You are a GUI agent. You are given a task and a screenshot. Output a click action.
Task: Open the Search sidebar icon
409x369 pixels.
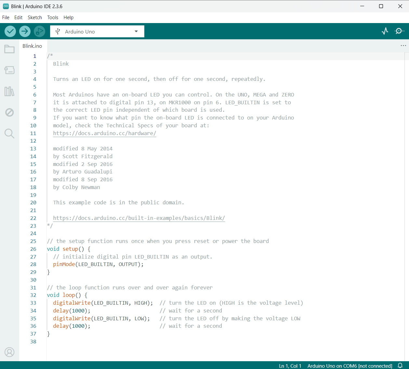pos(9,134)
